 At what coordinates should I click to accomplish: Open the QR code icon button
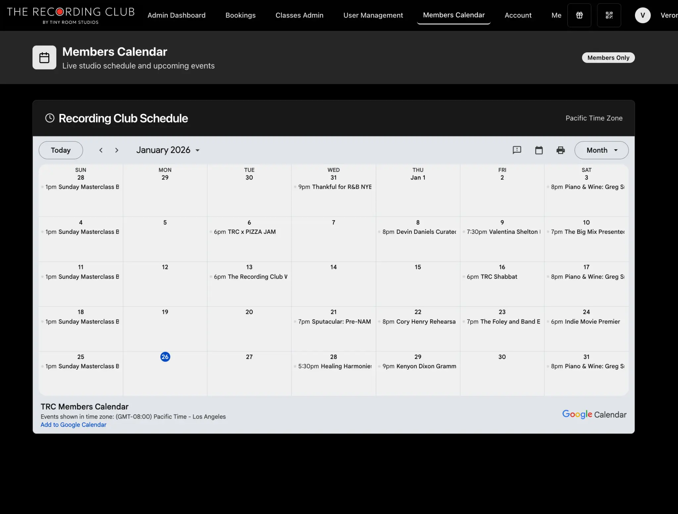coord(609,15)
